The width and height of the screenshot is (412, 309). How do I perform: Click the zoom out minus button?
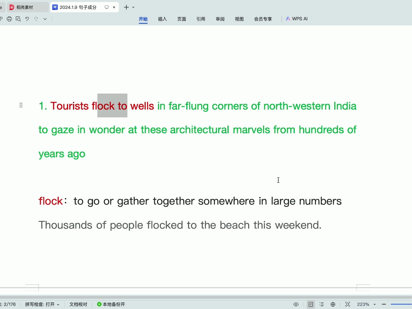[x=384, y=304]
